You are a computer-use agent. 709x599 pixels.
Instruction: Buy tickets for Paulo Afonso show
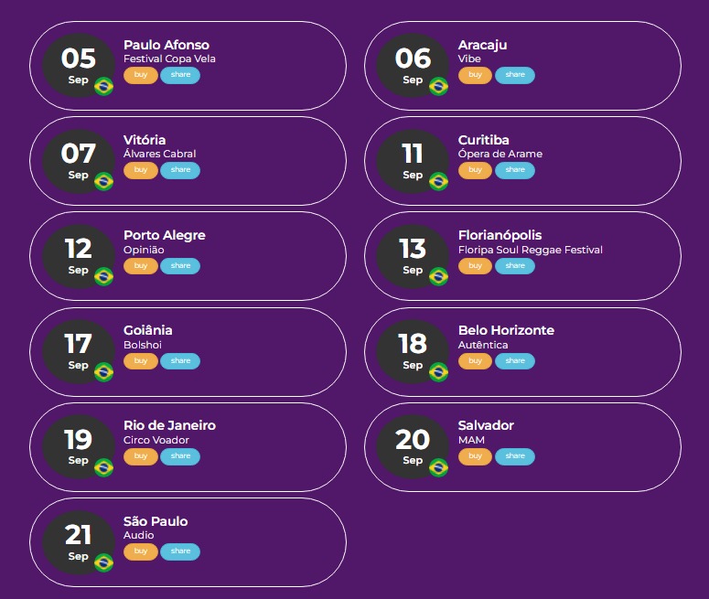(x=141, y=75)
